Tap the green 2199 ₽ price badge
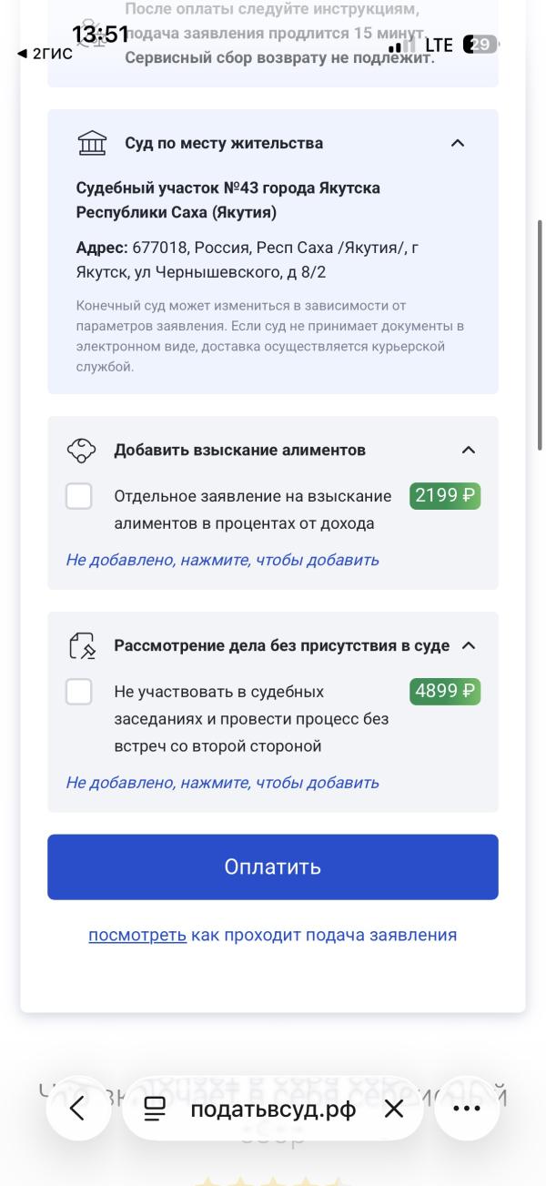Screen dimensions: 546x1186 tap(444, 496)
